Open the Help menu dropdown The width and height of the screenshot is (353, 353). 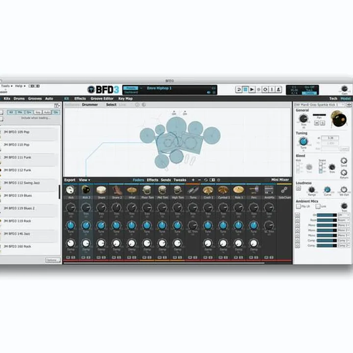click(x=20, y=86)
